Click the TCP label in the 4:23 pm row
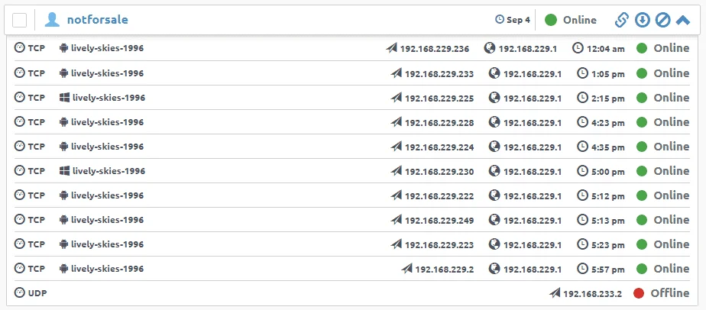Image resolution: width=706 pixels, height=310 pixels. point(37,122)
